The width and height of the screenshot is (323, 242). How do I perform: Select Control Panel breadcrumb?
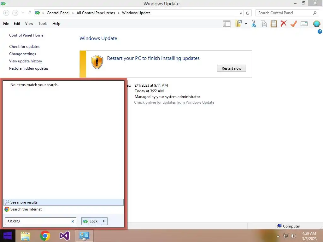(58, 13)
